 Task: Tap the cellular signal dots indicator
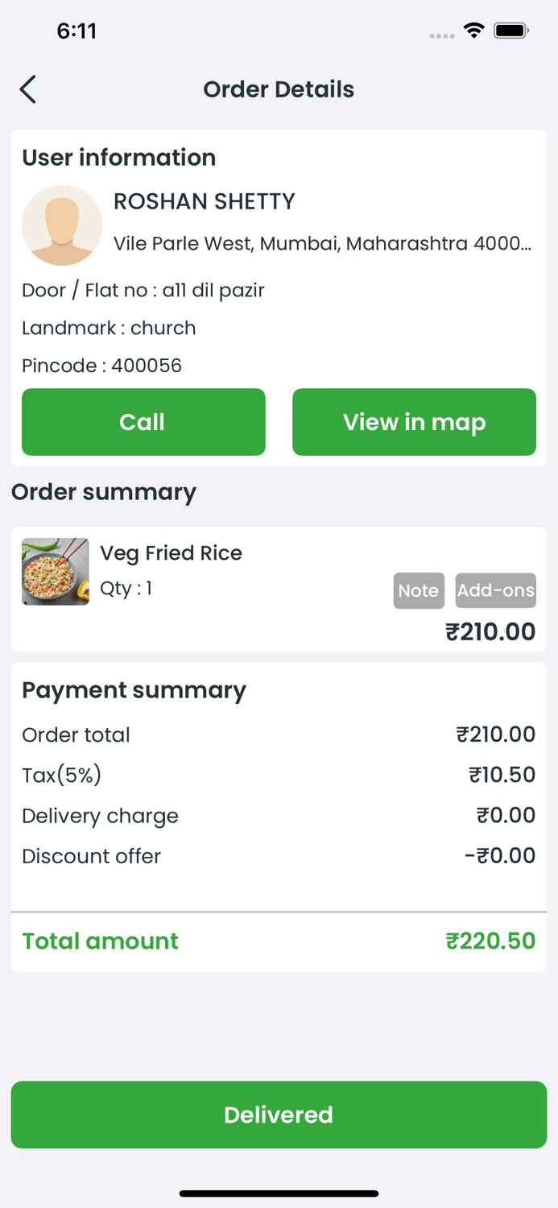pos(441,35)
